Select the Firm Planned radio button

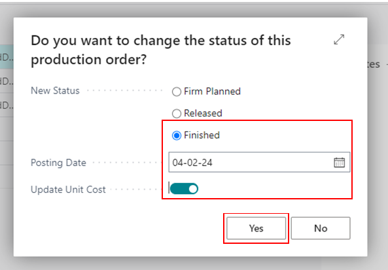177,92
